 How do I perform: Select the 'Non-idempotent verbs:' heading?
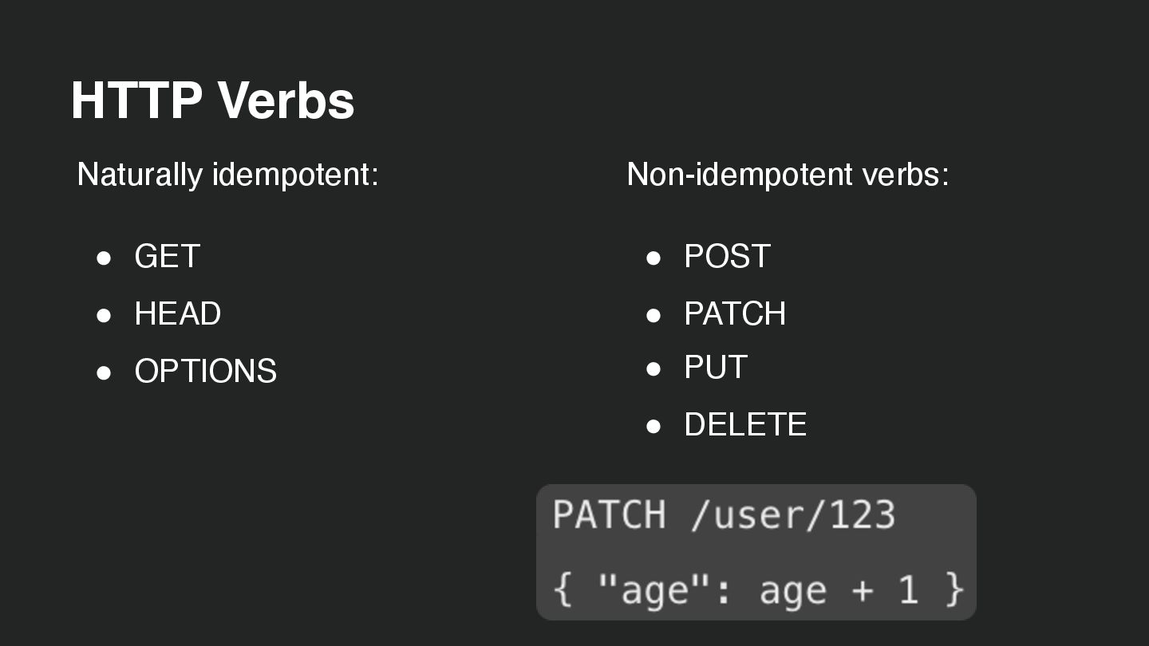[788, 174]
